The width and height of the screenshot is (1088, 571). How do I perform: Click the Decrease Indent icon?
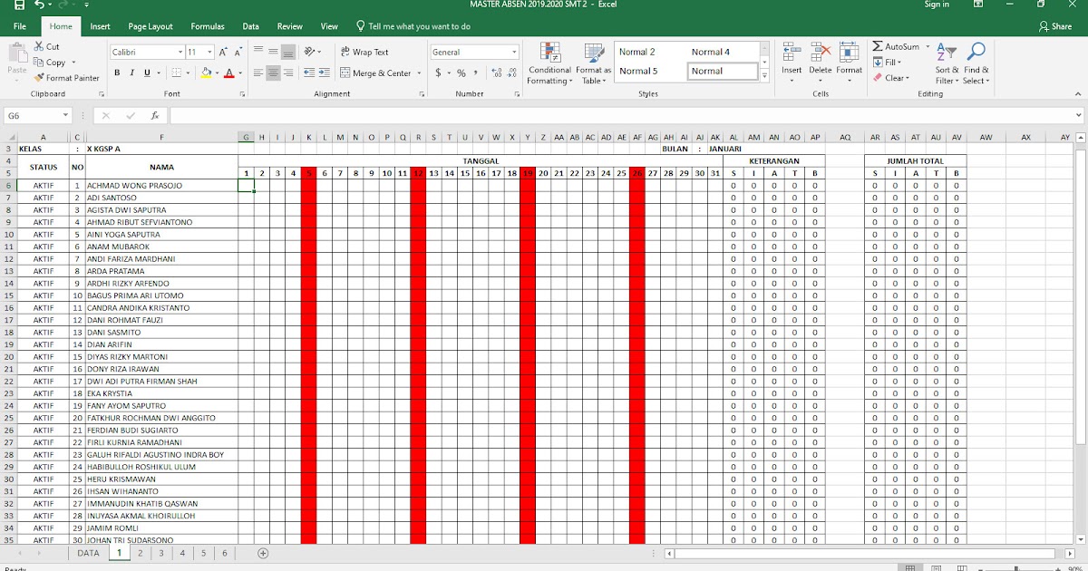point(309,73)
